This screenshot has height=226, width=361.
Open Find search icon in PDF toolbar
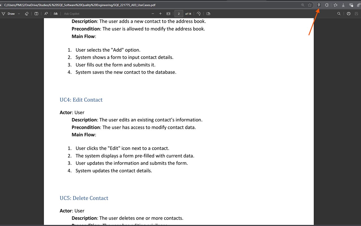point(339,14)
